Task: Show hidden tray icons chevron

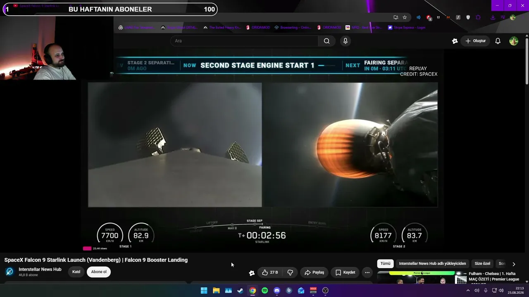Action: tap(468, 290)
